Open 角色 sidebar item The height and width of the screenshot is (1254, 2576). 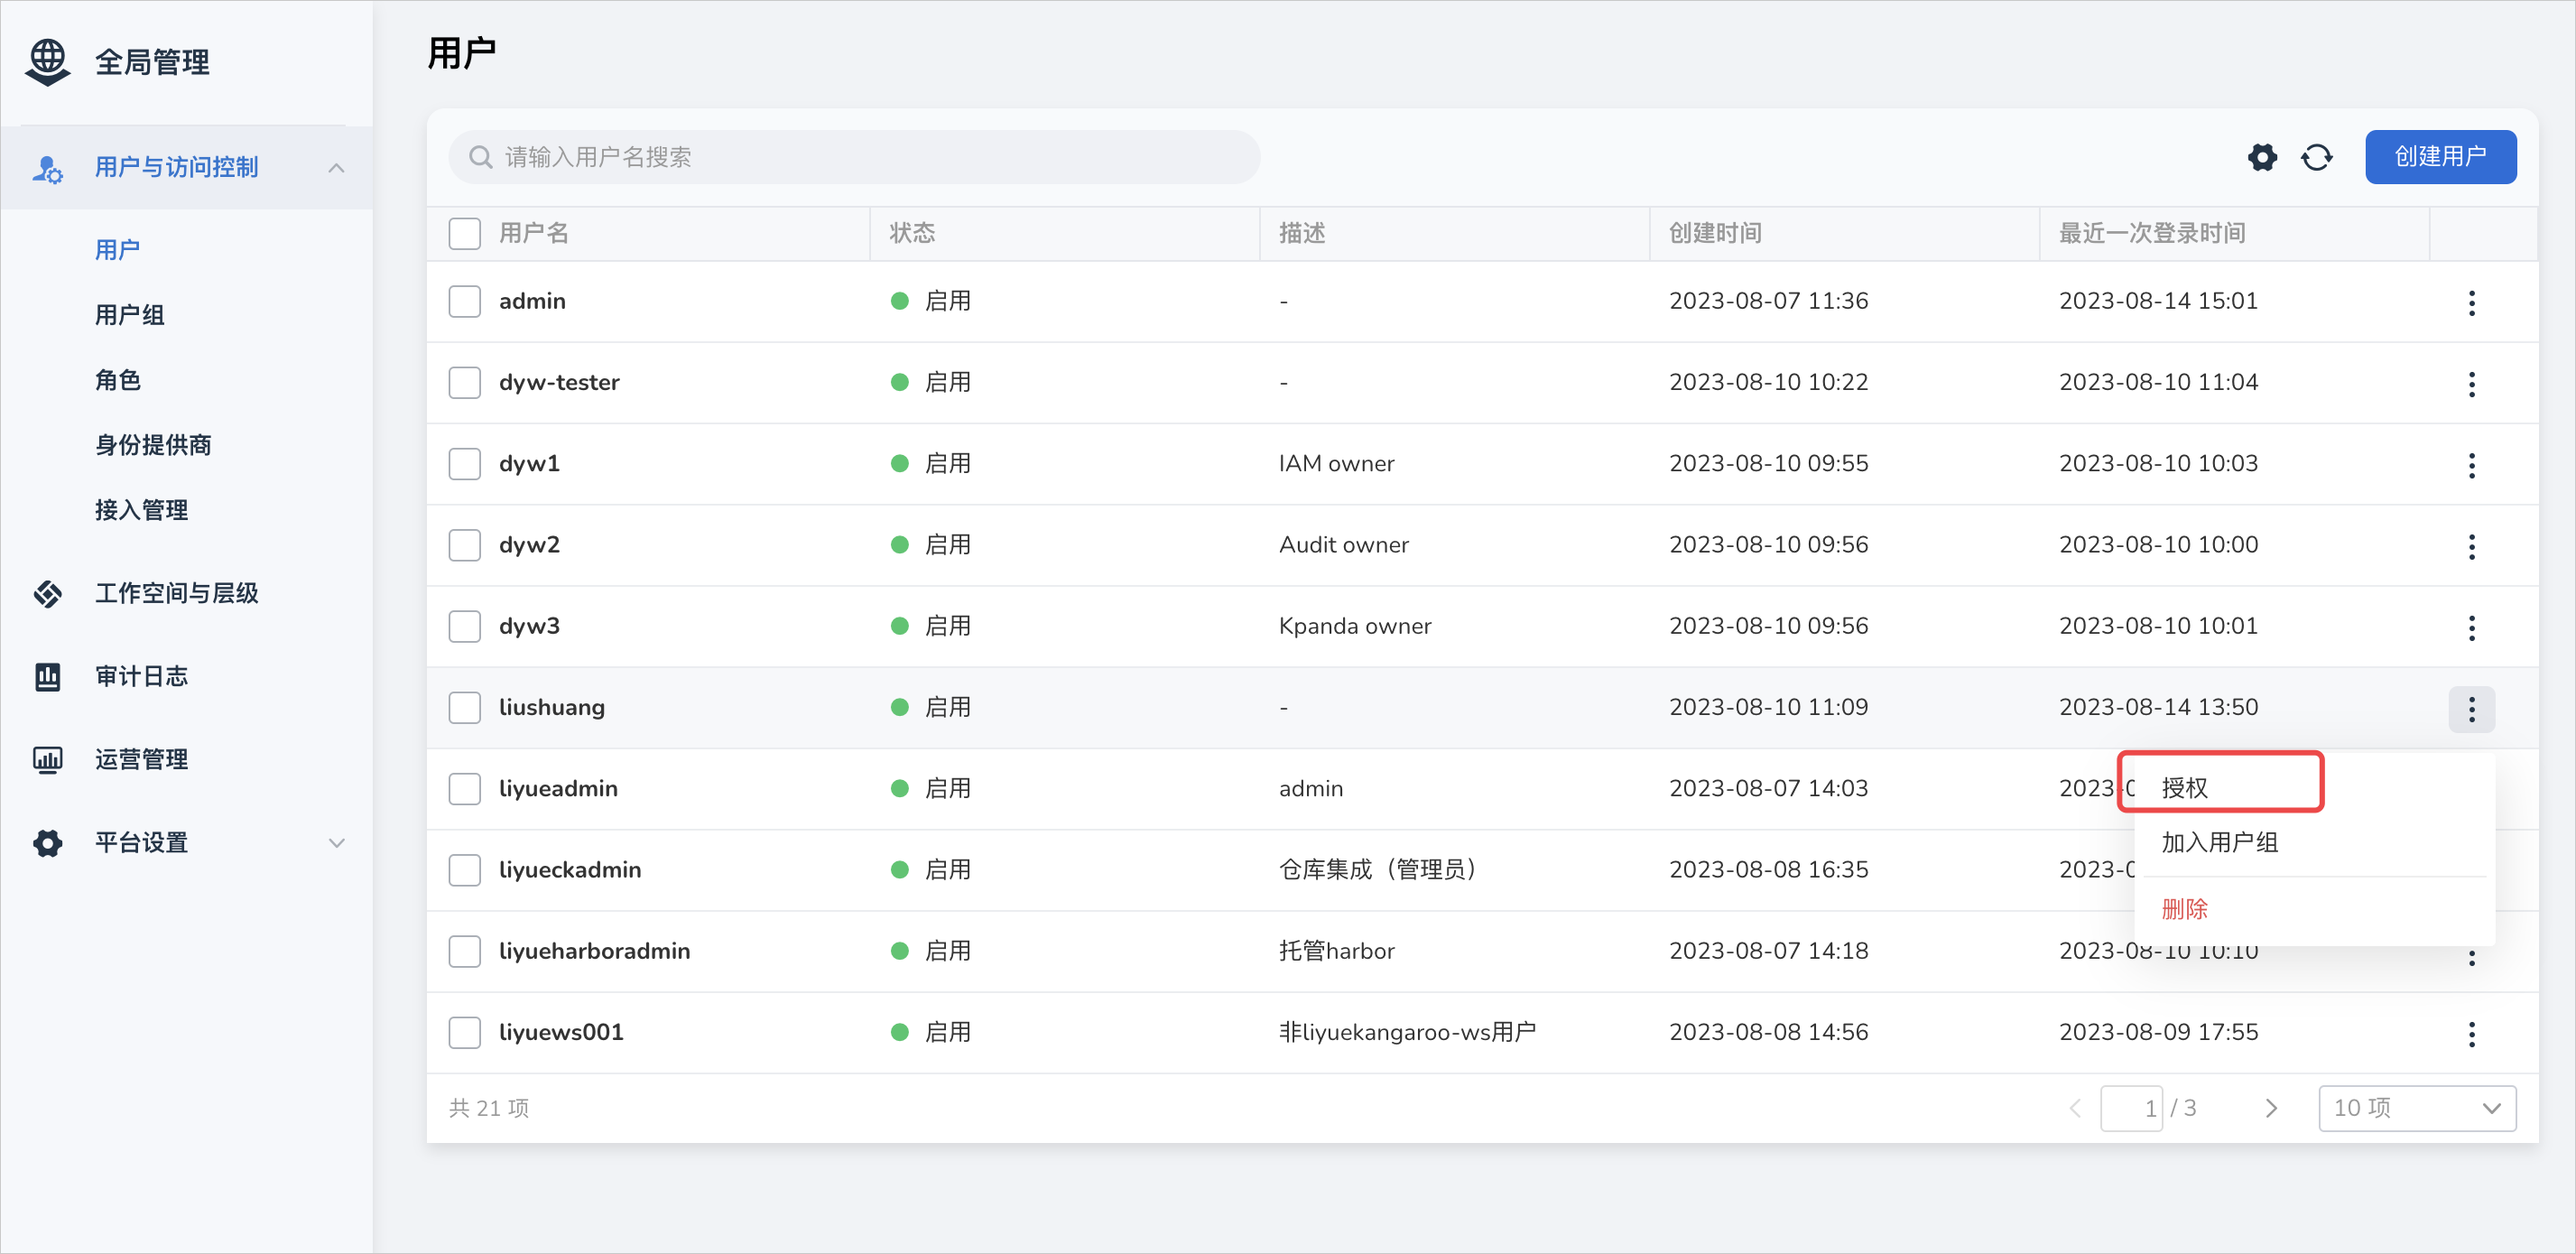point(117,380)
